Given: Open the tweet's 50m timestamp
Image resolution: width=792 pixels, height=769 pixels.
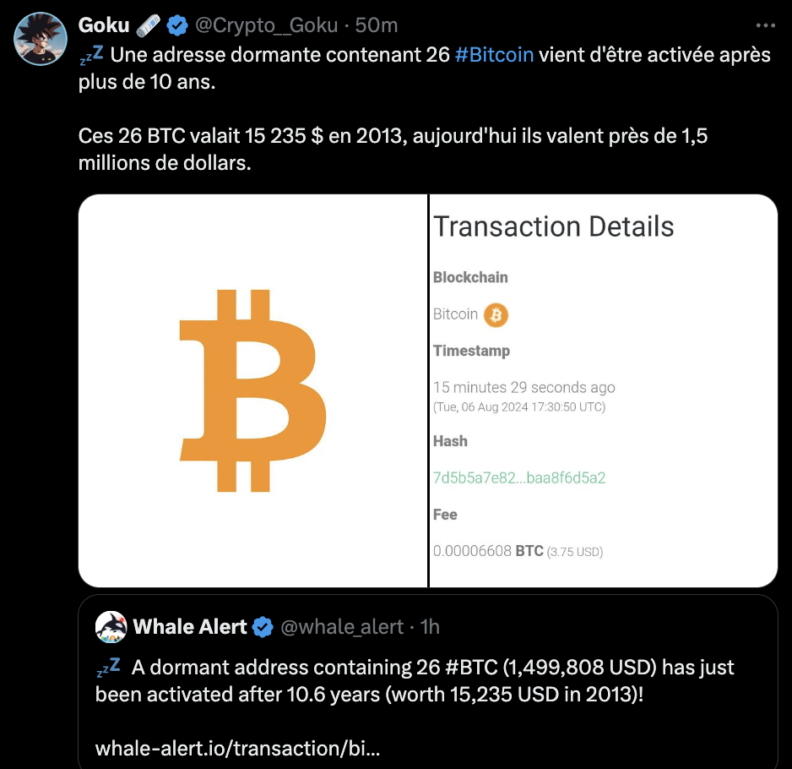Looking at the screenshot, I should point(377,26).
